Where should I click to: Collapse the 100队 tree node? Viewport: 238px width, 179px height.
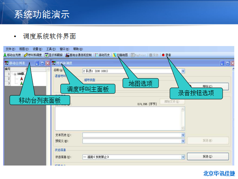15,74
